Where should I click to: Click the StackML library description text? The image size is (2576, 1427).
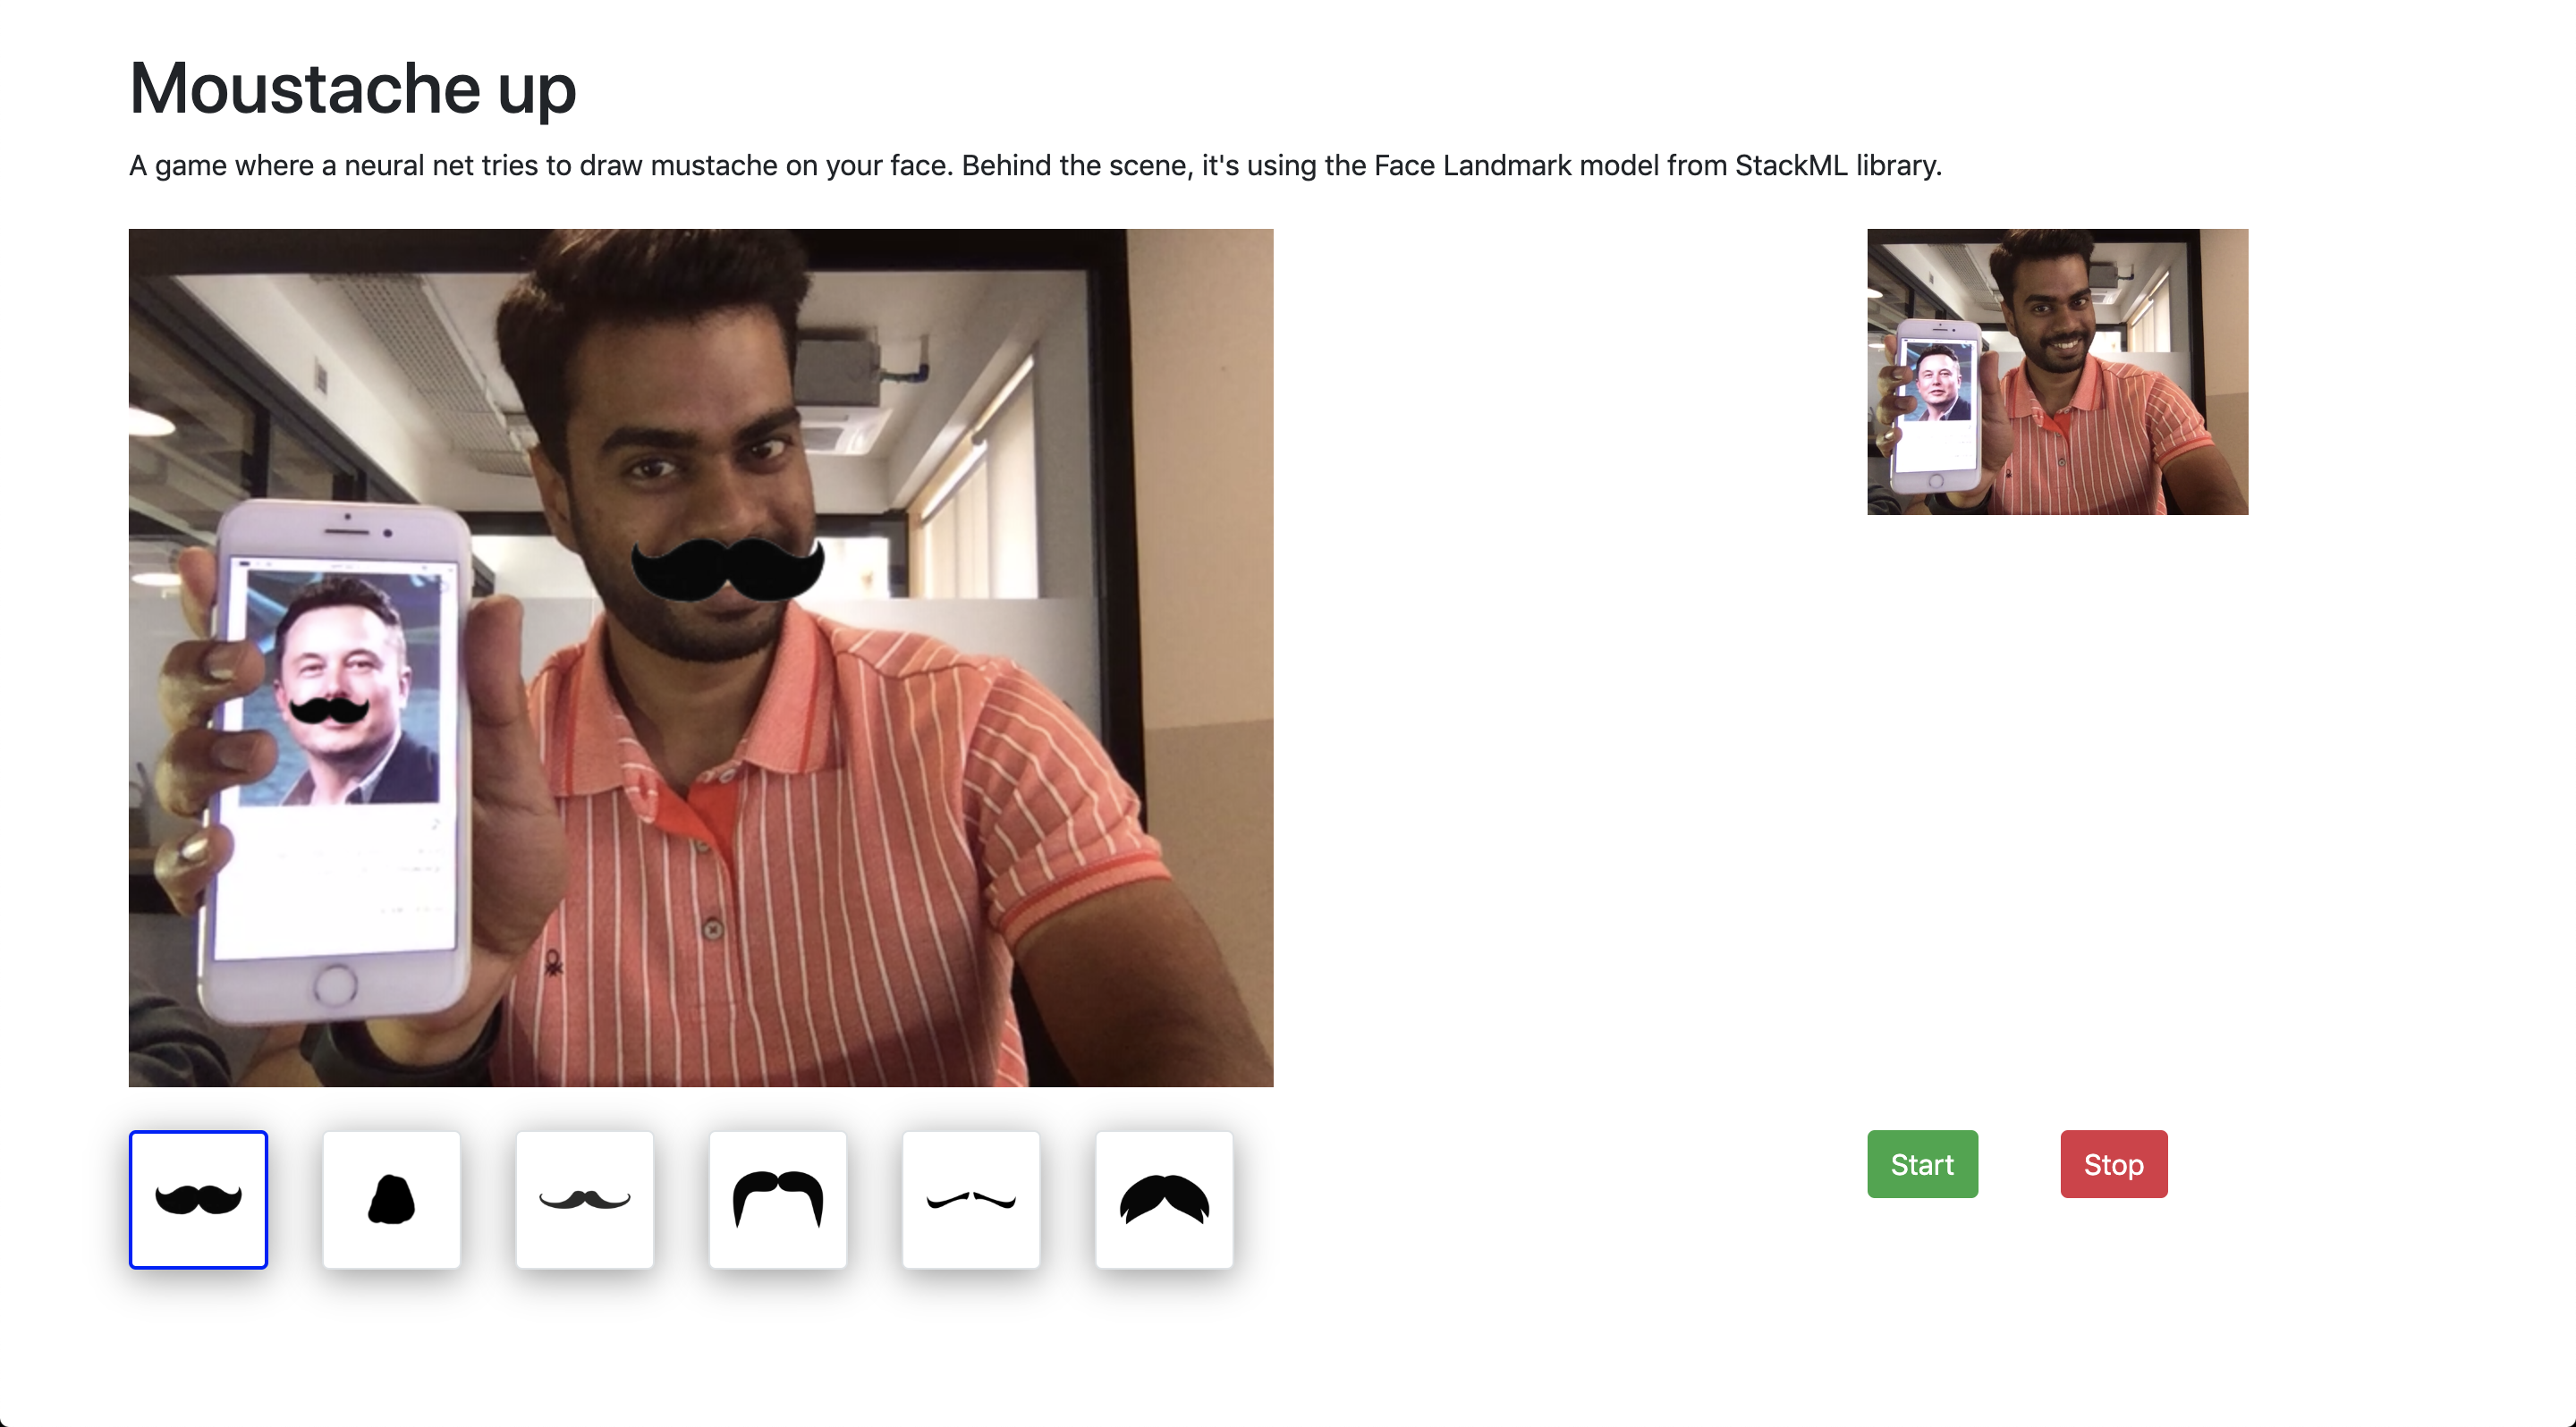pyautogui.click(x=1034, y=165)
